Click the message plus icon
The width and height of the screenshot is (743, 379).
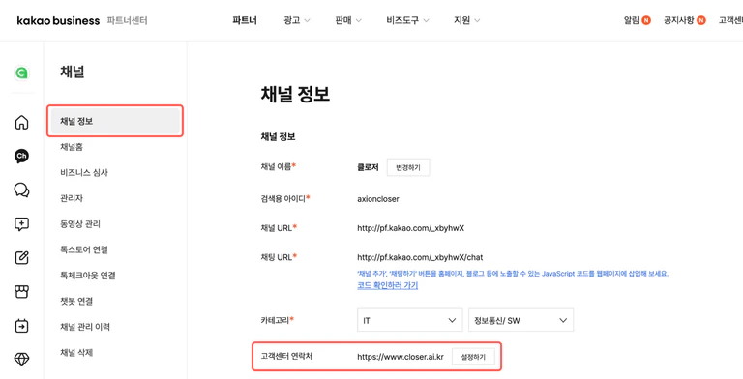pyautogui.click(x=21, y=224)
